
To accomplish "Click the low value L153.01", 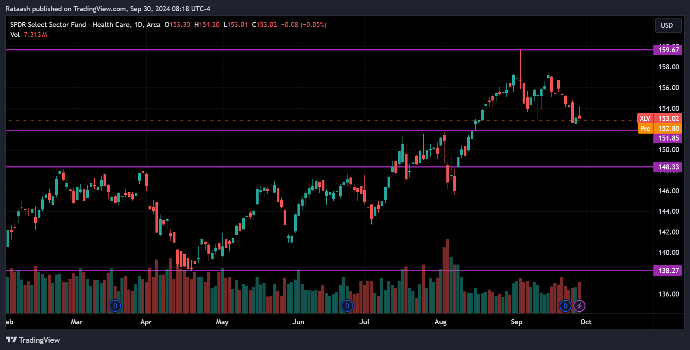I will click(236, 25).
